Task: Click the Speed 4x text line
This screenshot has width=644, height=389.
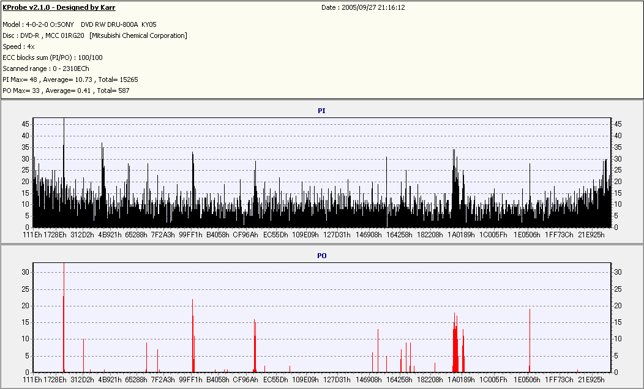Action: pos(18,46)
